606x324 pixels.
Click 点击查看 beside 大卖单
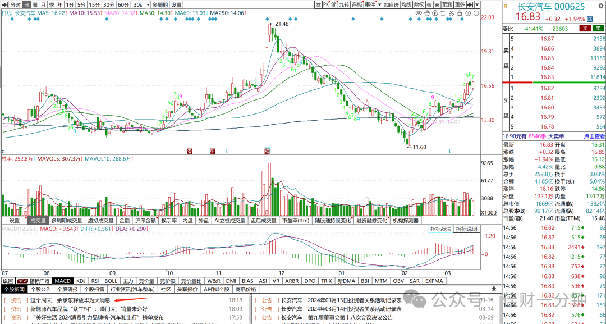(594, 136)
